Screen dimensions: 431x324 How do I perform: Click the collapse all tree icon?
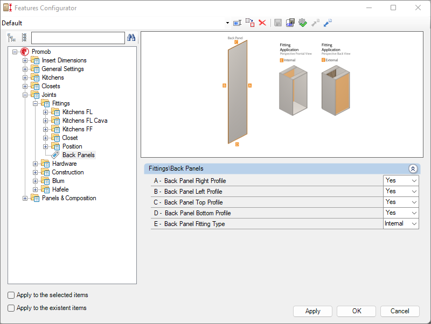tap(24, 38)
